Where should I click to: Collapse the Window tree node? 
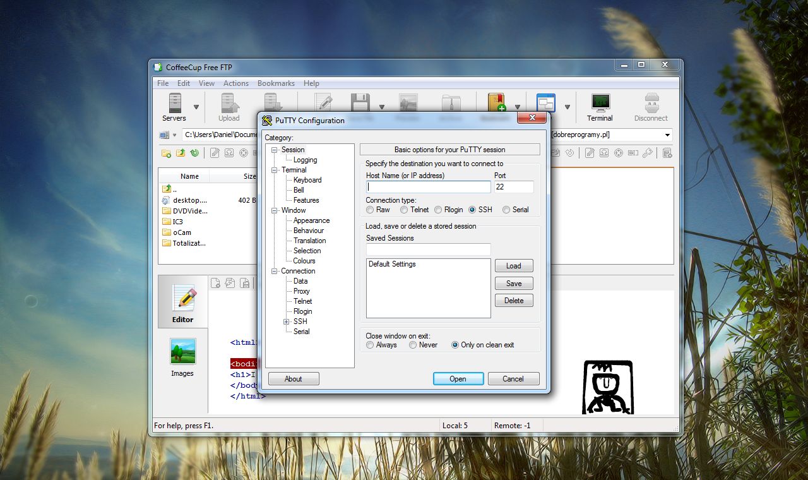pos(275,210)
